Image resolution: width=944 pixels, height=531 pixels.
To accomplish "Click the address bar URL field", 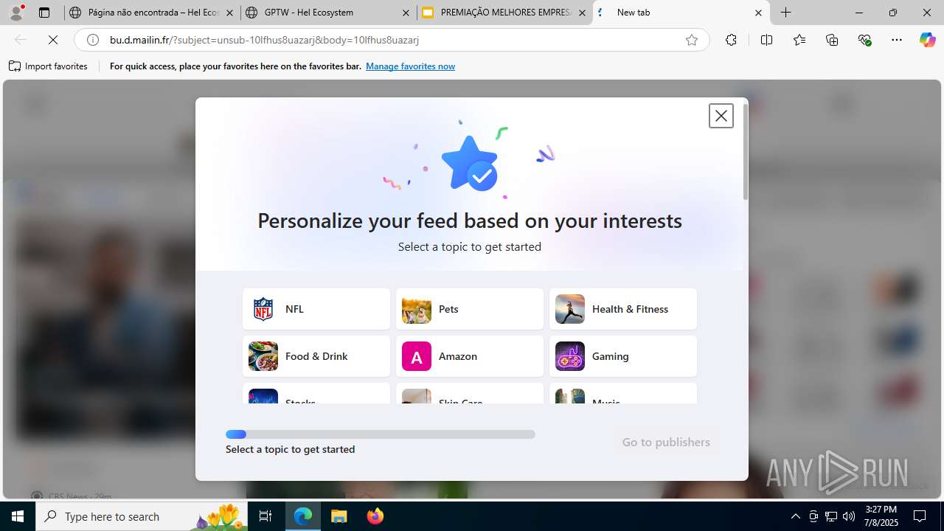I will [x=391, y=40].
